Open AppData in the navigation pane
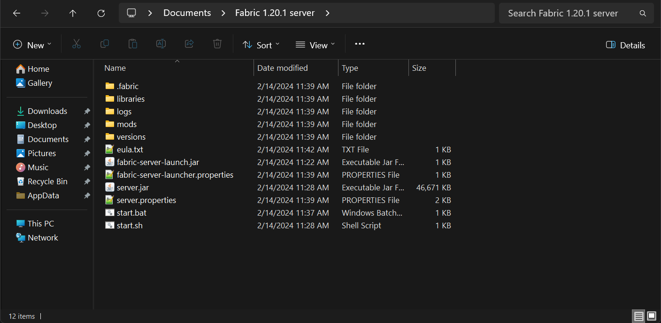Viewport: 661px width, 323px height. [38, 195]
